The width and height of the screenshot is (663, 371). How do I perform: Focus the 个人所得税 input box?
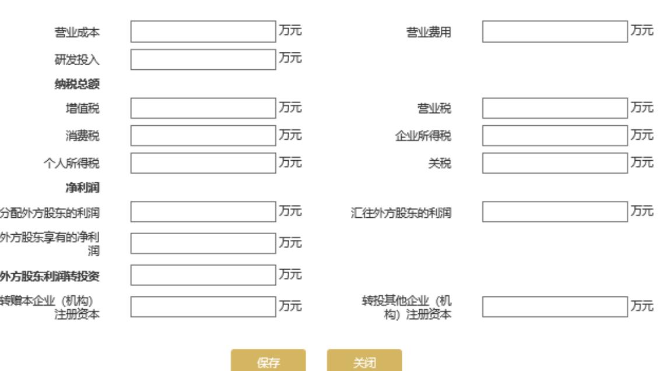[x=203, y=163]
